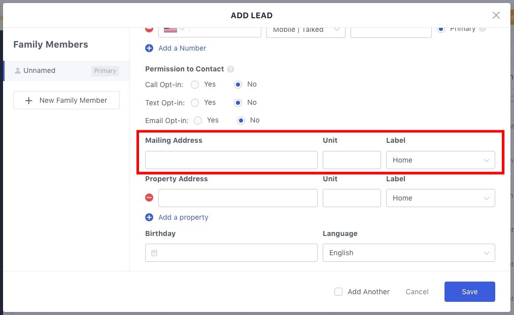The height and width of the screenshot is (315, 514).
Task: Open the phone country flag selector
Action: click(x=174, y=30)
